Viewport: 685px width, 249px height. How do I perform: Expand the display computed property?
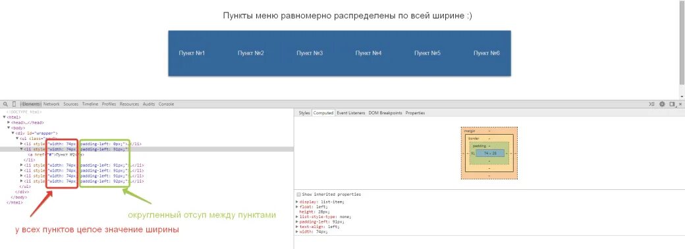coord(298,202)
